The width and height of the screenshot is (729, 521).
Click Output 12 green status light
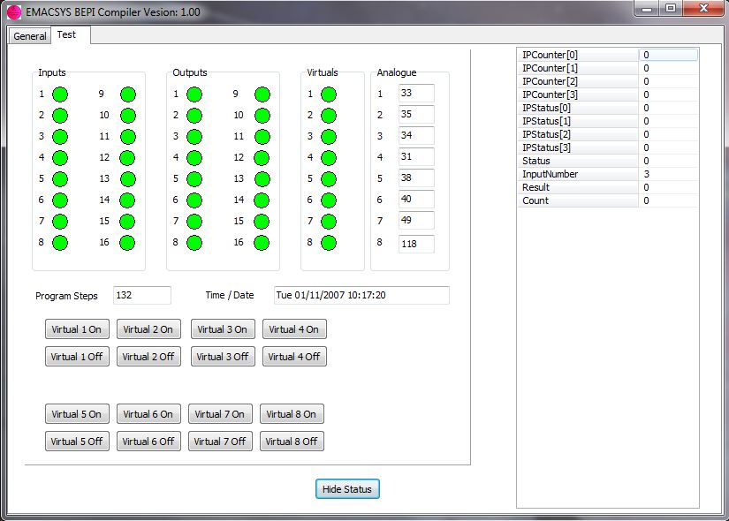[262, 158]
